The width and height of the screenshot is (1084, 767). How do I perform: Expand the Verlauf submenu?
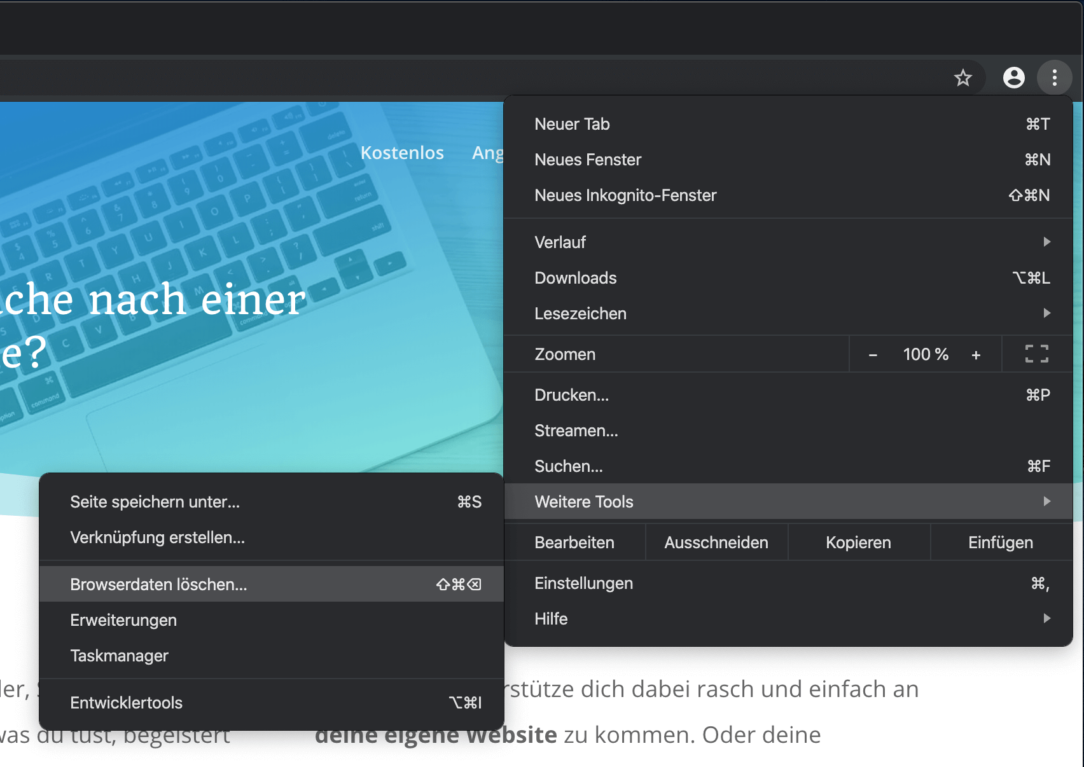(788, 242)
